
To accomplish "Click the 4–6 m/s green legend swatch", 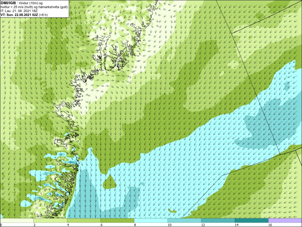I will pos(84,220).
